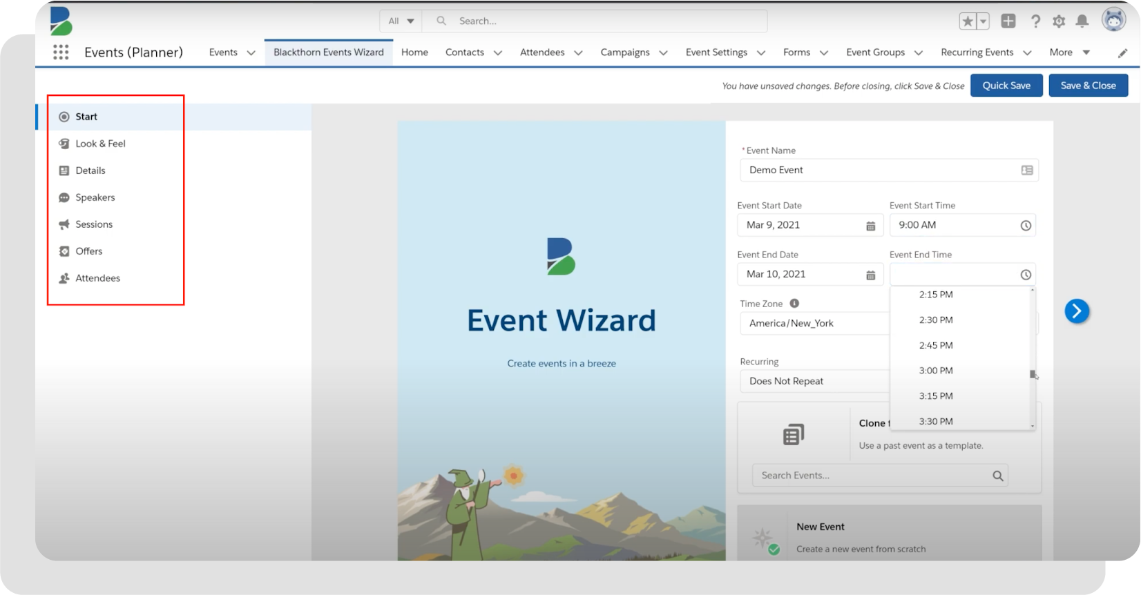Click the time list scrollbar thumb
Image resolution: width=1141 pixels, height=595 pixels.
pyautogui.click(x=1033, y=374)
